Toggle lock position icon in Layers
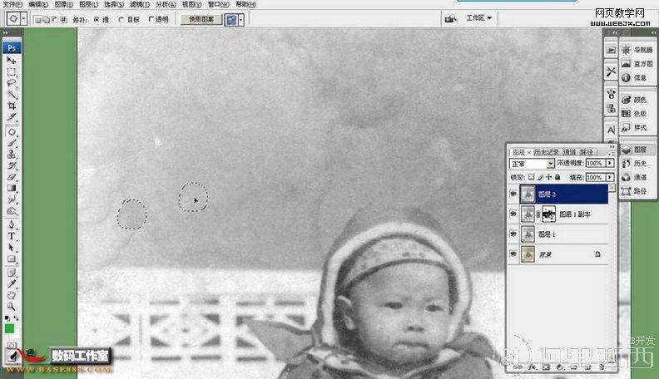This screenshot has width=659, height=379. click(549, 177)
